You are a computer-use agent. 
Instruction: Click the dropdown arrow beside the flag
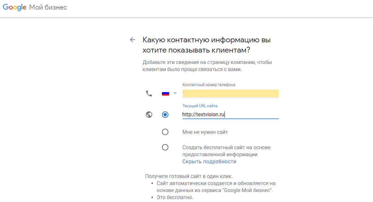coord(175,93)
